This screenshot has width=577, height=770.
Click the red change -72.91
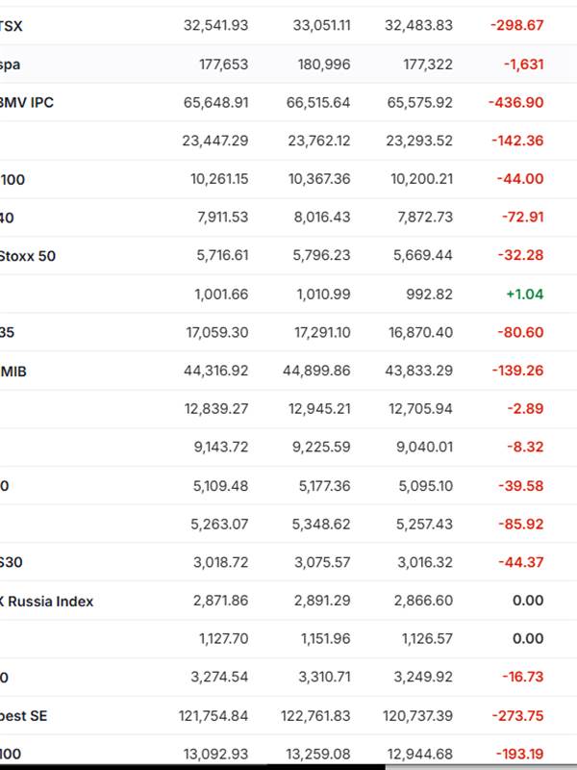point(522,218)
